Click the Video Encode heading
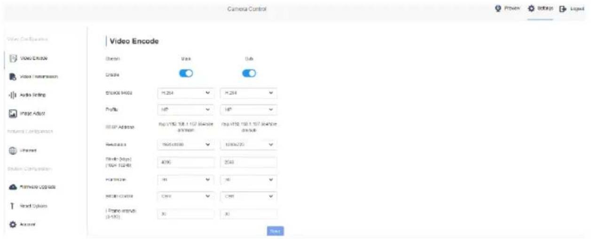591x239 pixels. click(134, 41)
